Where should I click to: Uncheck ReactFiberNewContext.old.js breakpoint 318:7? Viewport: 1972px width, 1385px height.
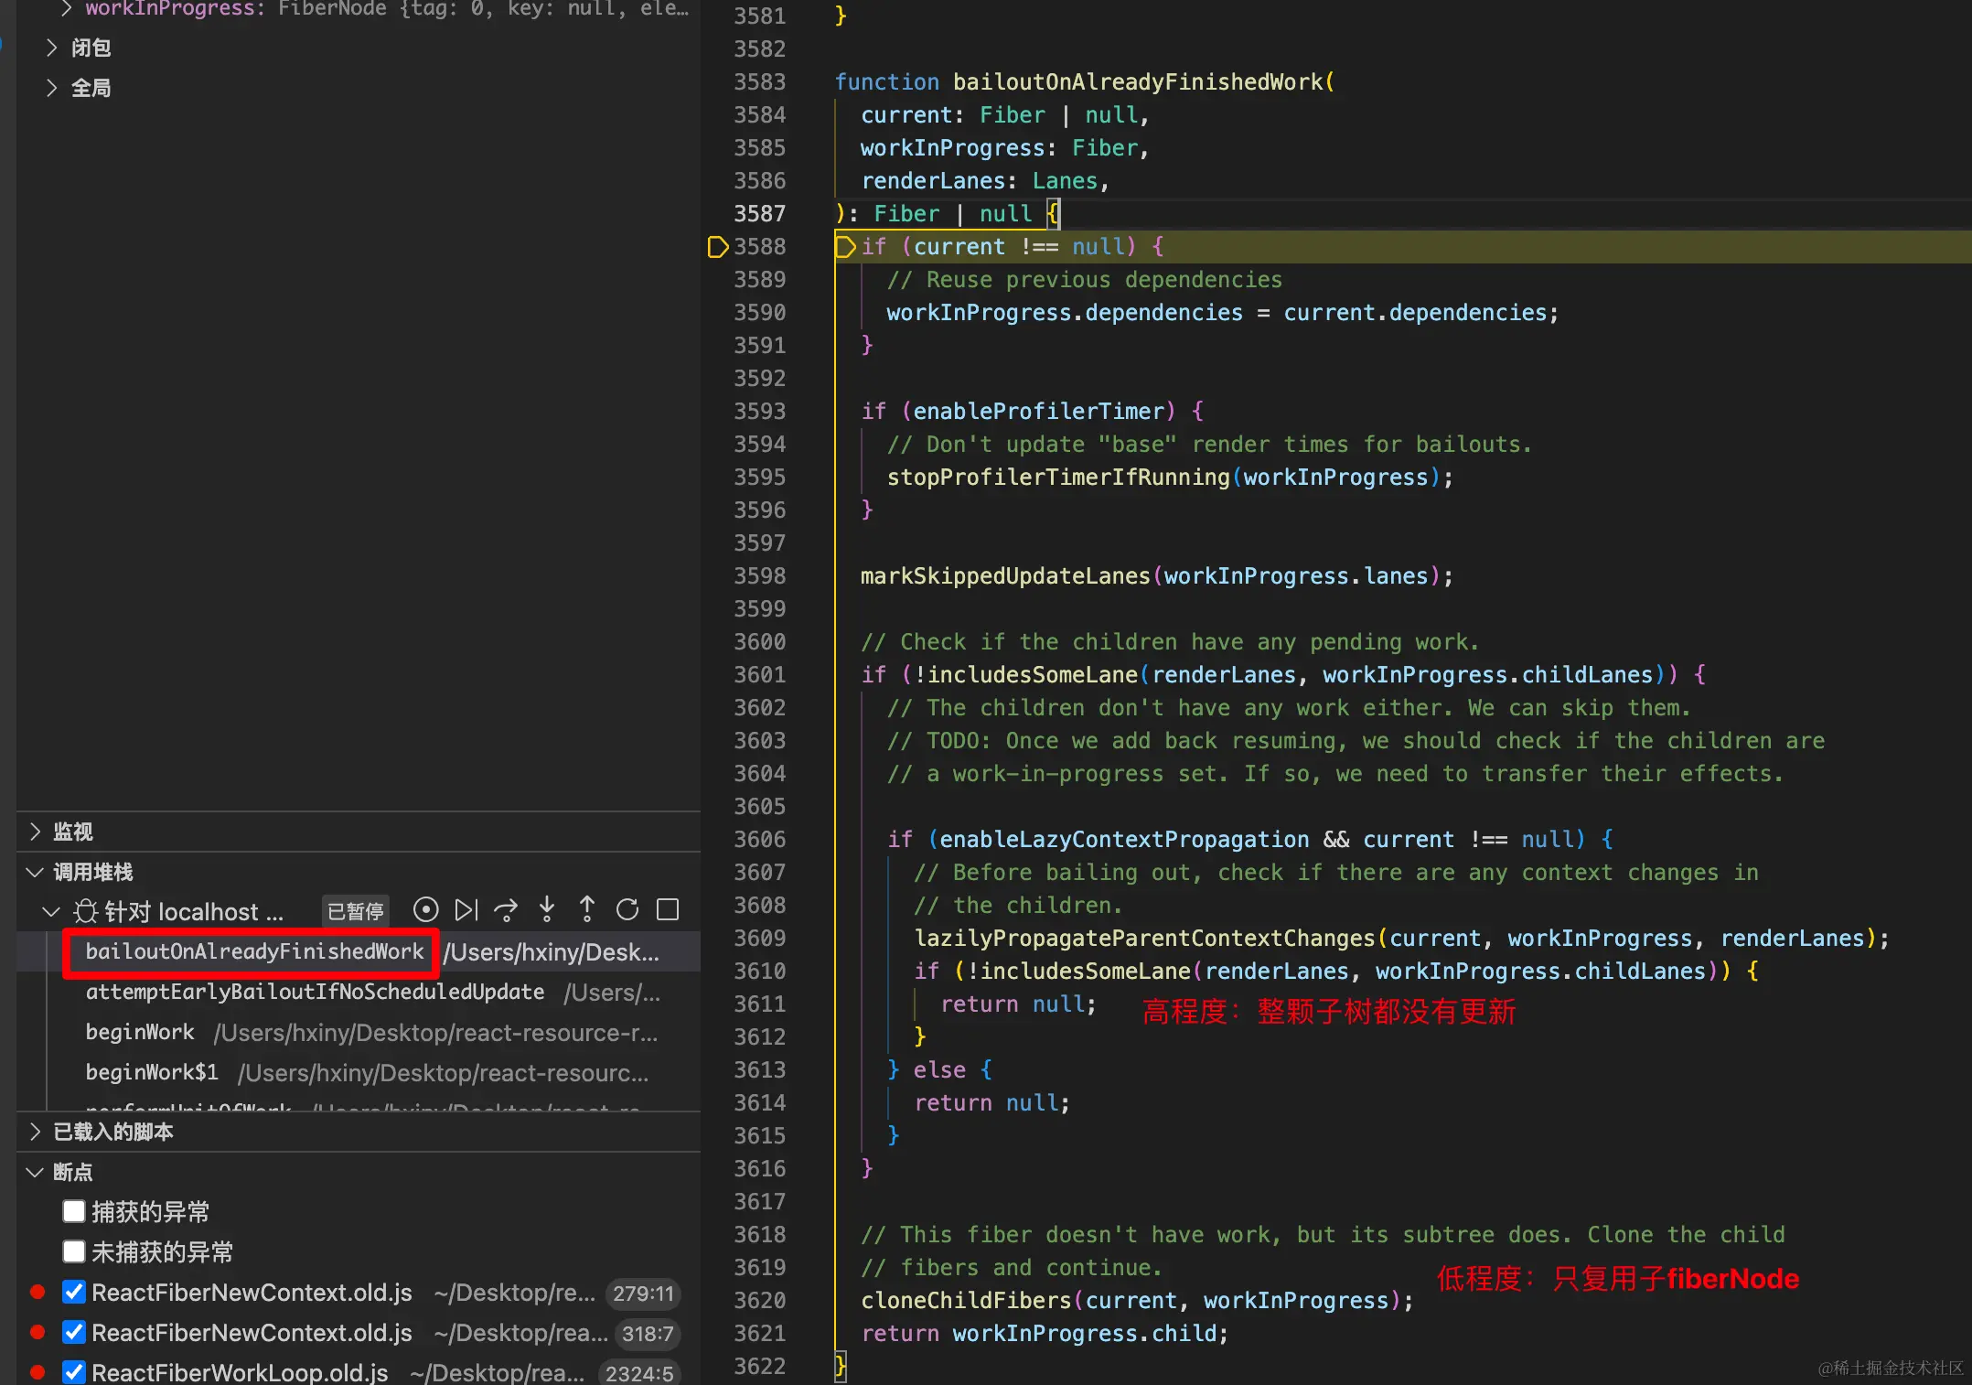click(x=74, y=1332)
